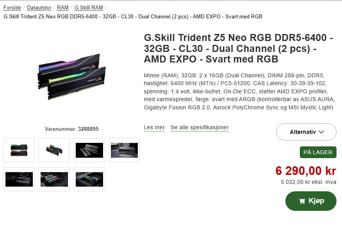
Task: Click the product number 3288895
Action: (88, 129)
